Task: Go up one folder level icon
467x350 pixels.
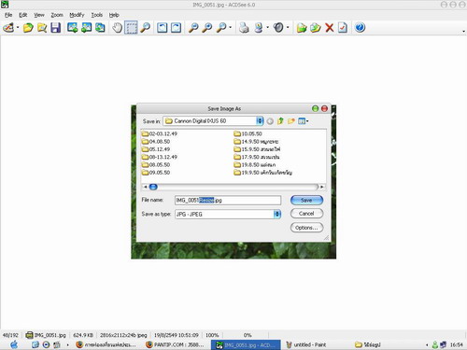Action: 280,121
